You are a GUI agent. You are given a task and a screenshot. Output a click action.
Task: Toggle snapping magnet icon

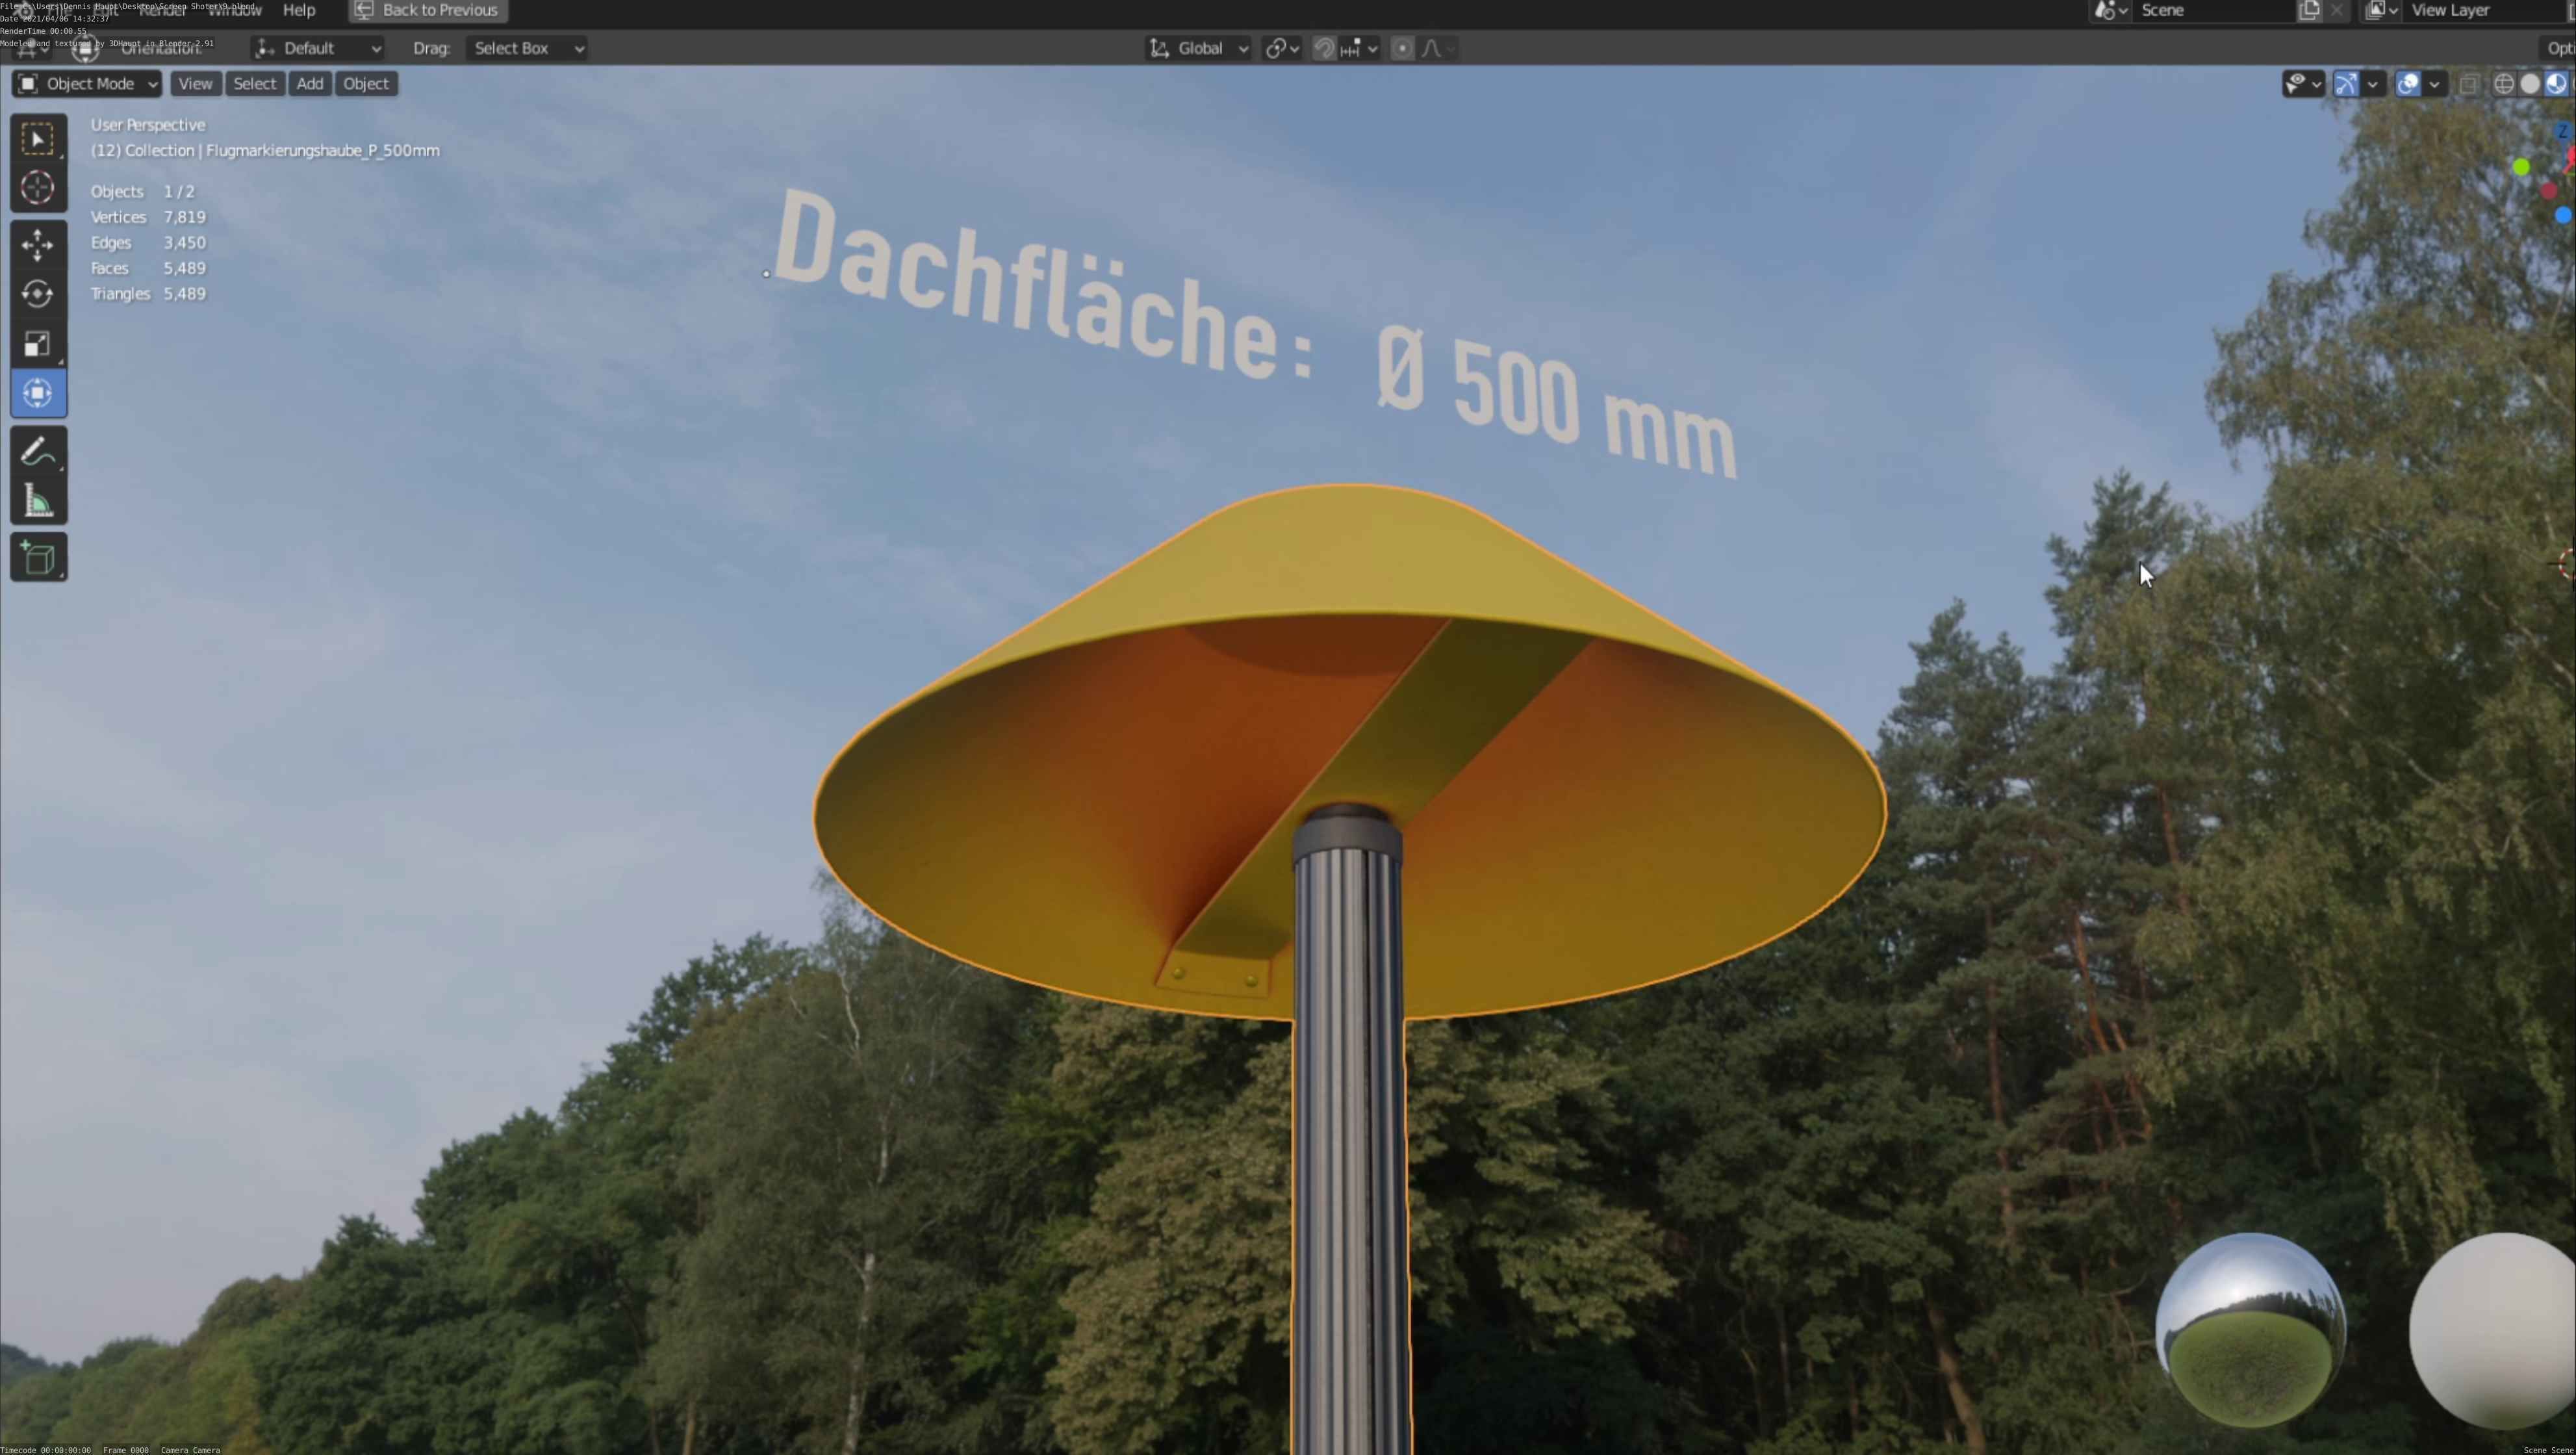coord(1324,48)
